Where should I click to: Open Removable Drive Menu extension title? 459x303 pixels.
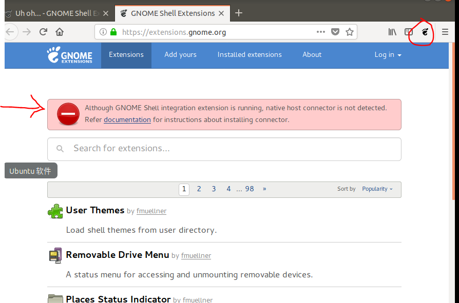pyautogui.click(x=118, y=255)
